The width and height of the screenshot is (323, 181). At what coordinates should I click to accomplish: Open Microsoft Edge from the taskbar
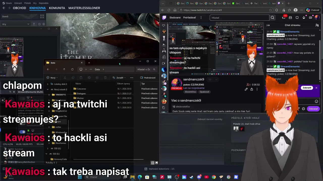tap(140, 177)
